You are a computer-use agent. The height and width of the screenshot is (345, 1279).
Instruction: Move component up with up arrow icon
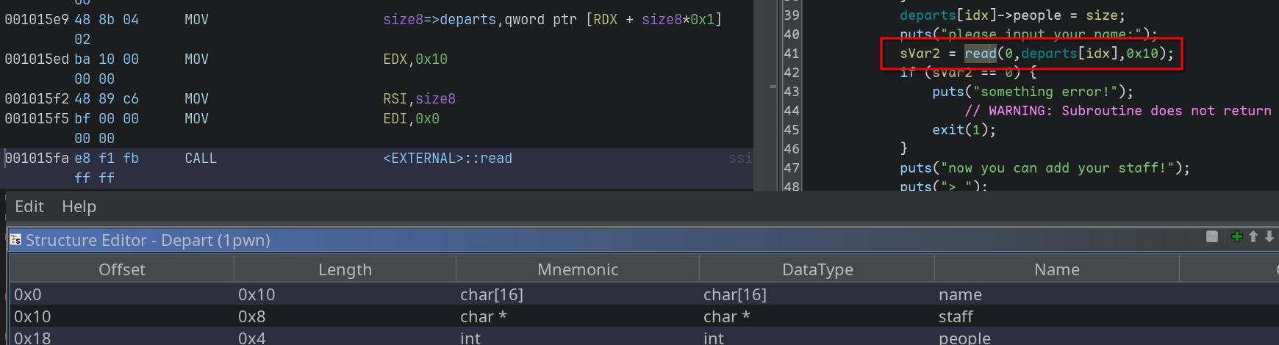click(x=1253, y=236)
